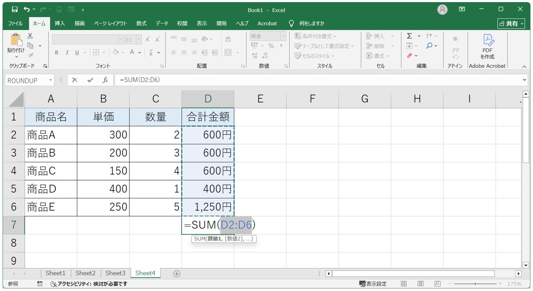533x291 pixels.
Task: Click the 共有 share button
Action: [x=511, y=23]
